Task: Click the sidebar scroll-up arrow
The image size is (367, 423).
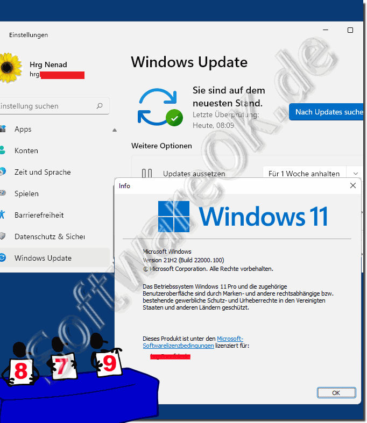Action: point(115,130)
